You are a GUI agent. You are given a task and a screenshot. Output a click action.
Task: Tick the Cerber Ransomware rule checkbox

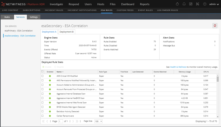coord(42,116)
